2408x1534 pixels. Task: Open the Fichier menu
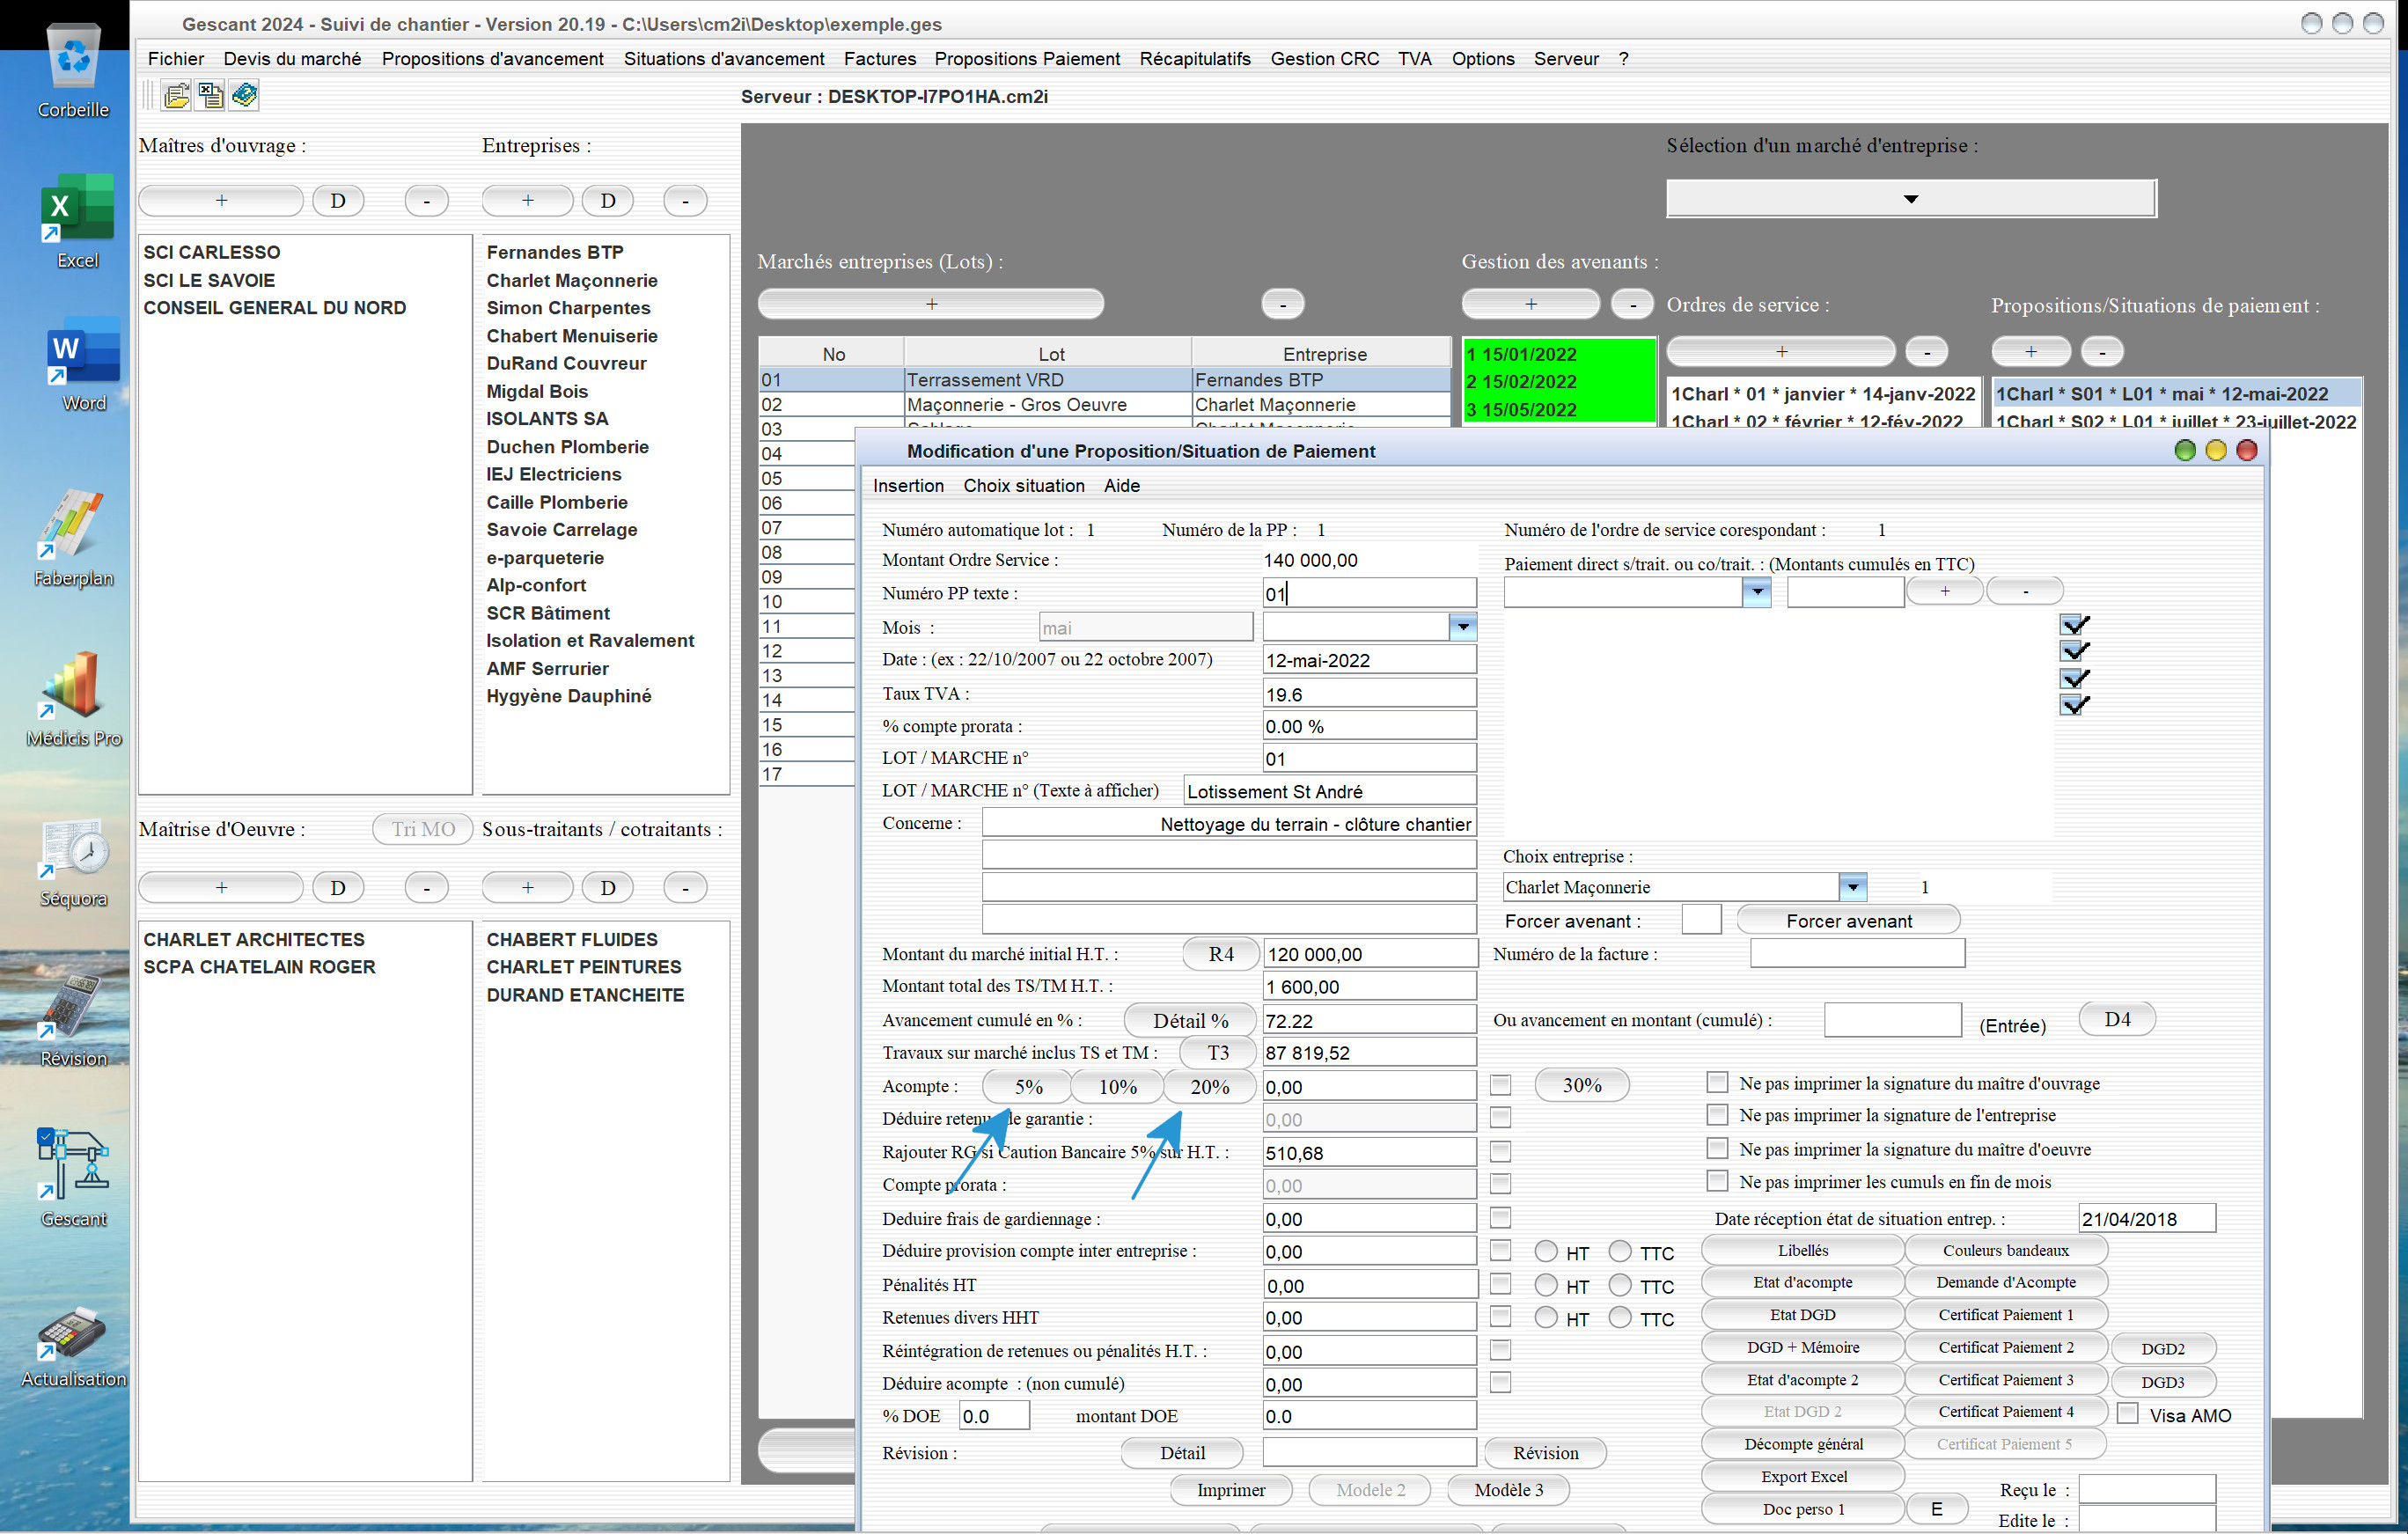pos(175,59)
